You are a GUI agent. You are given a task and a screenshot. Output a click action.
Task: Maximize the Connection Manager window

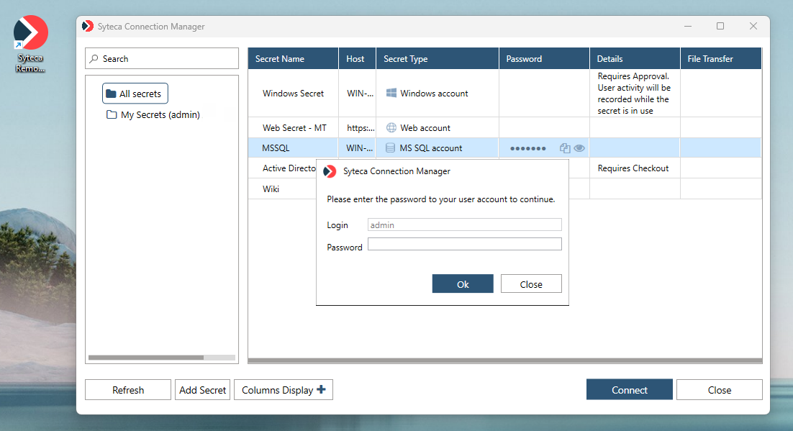pos(720,26)
